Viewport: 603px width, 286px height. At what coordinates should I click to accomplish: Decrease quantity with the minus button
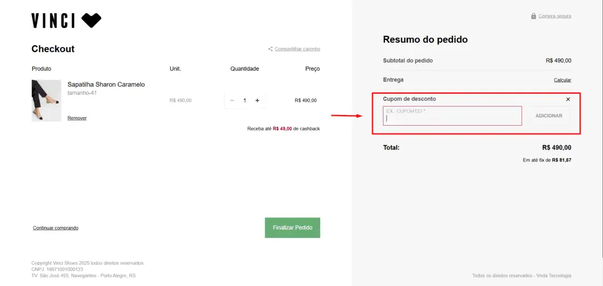[232, 100]
